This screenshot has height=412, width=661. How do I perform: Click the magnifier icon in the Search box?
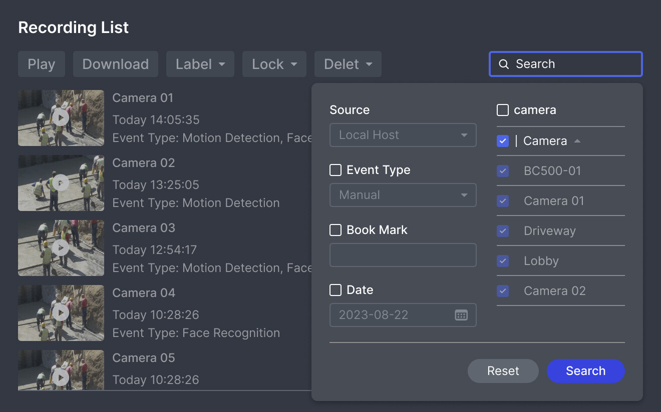point(503,64)
